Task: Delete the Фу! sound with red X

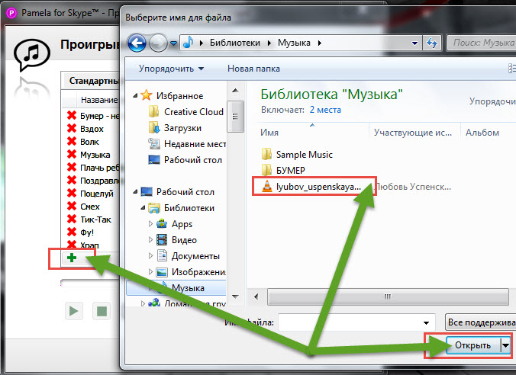Action: (x=72, y=232)
